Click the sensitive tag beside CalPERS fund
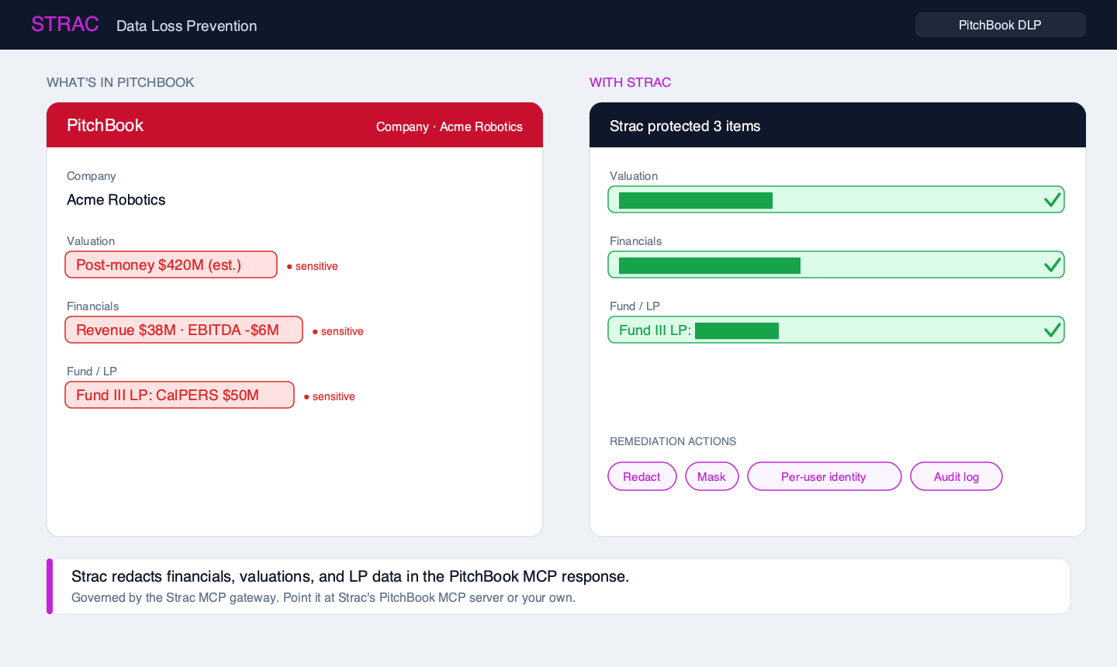1117x667 pixels. pyautogui.click(x=330, y=396)
